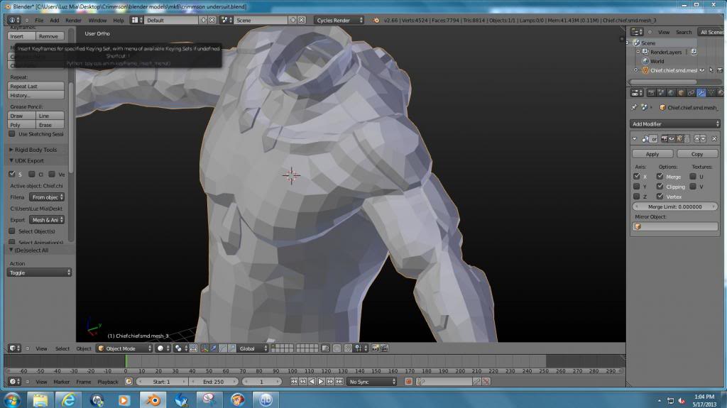This screenshot has height=408, width=727.
Task: Open the Modifiers wrench tab
Action: tap(701, 93)
